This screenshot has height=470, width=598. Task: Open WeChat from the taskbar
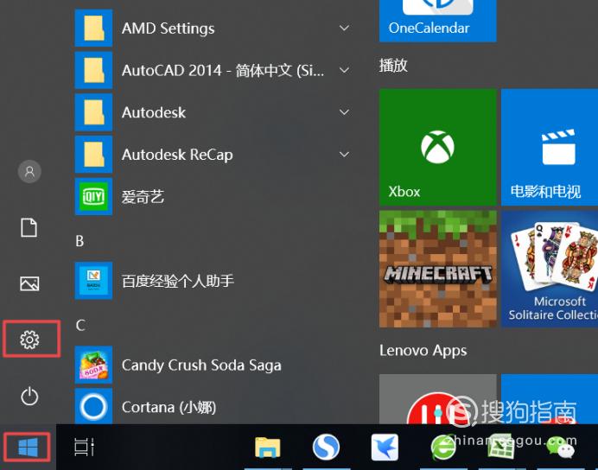[560, 448]
